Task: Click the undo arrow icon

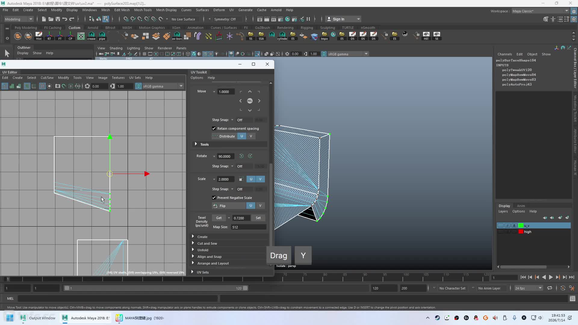Action: coord(64,19)
